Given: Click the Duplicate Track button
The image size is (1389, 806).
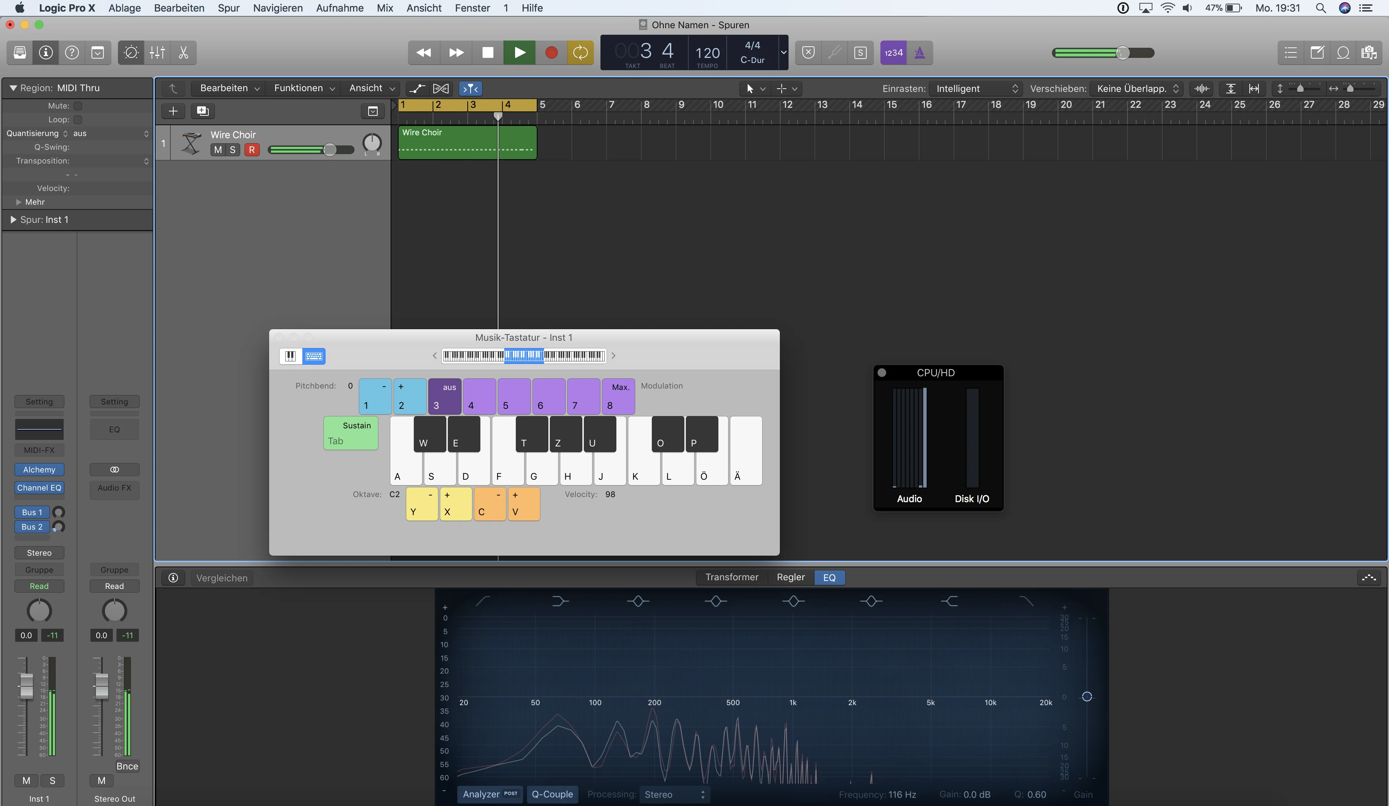Looking at the screenshot, I should (203, 111).
